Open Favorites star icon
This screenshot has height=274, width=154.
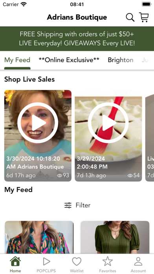click(108, 261)
